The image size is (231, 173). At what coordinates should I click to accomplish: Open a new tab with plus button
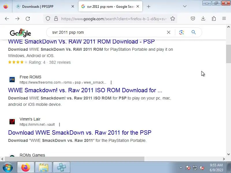(148, 6)
